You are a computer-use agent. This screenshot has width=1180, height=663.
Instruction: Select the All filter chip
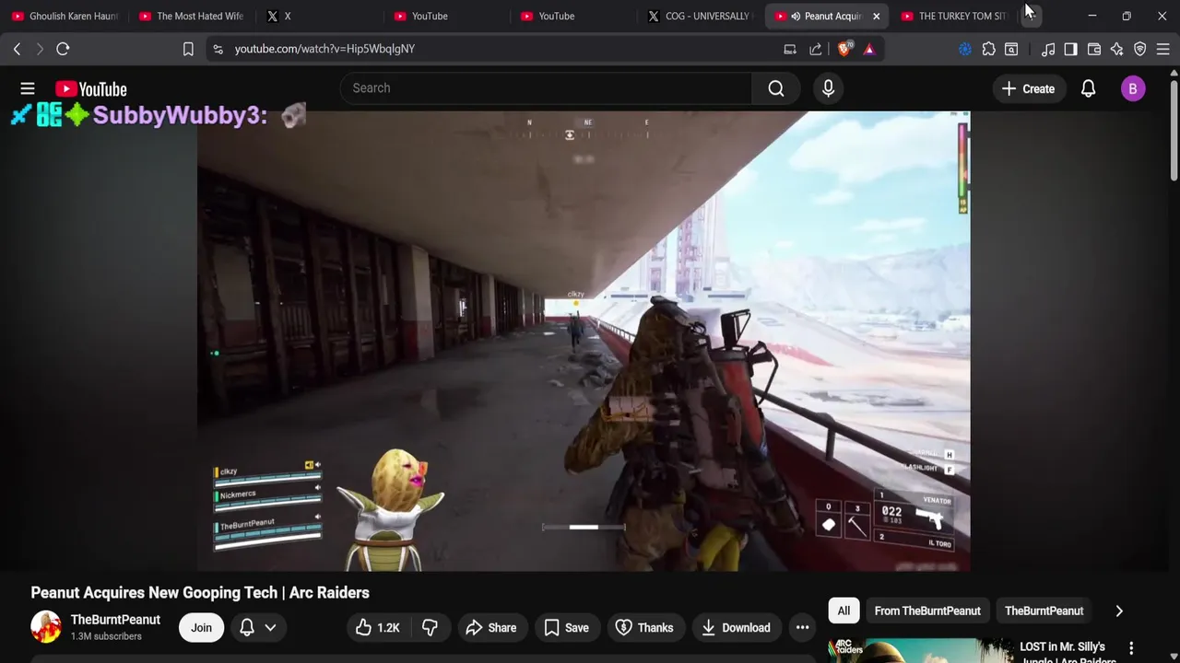click(x=844, y=611)
